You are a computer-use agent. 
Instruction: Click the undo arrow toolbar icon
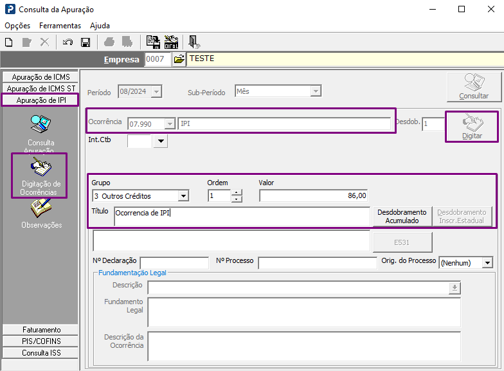click(67, 42)
